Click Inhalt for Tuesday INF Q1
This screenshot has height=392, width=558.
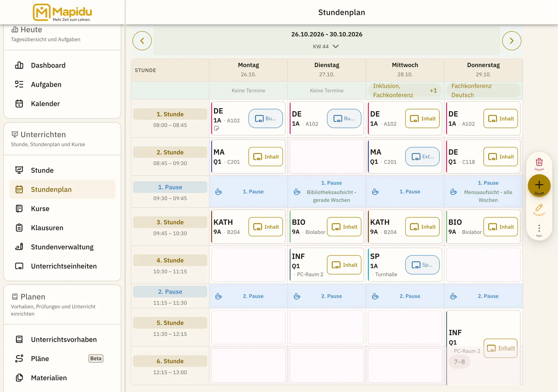tap(344, 265)
